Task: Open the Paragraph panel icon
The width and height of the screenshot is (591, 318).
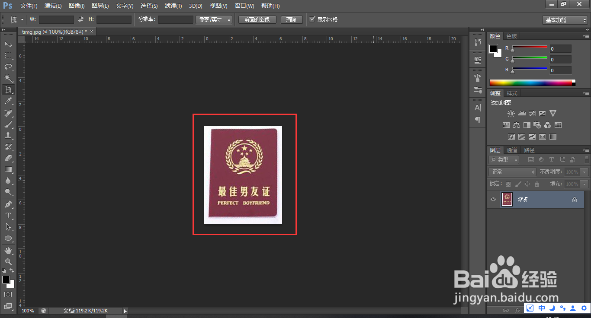Action: 478,120
